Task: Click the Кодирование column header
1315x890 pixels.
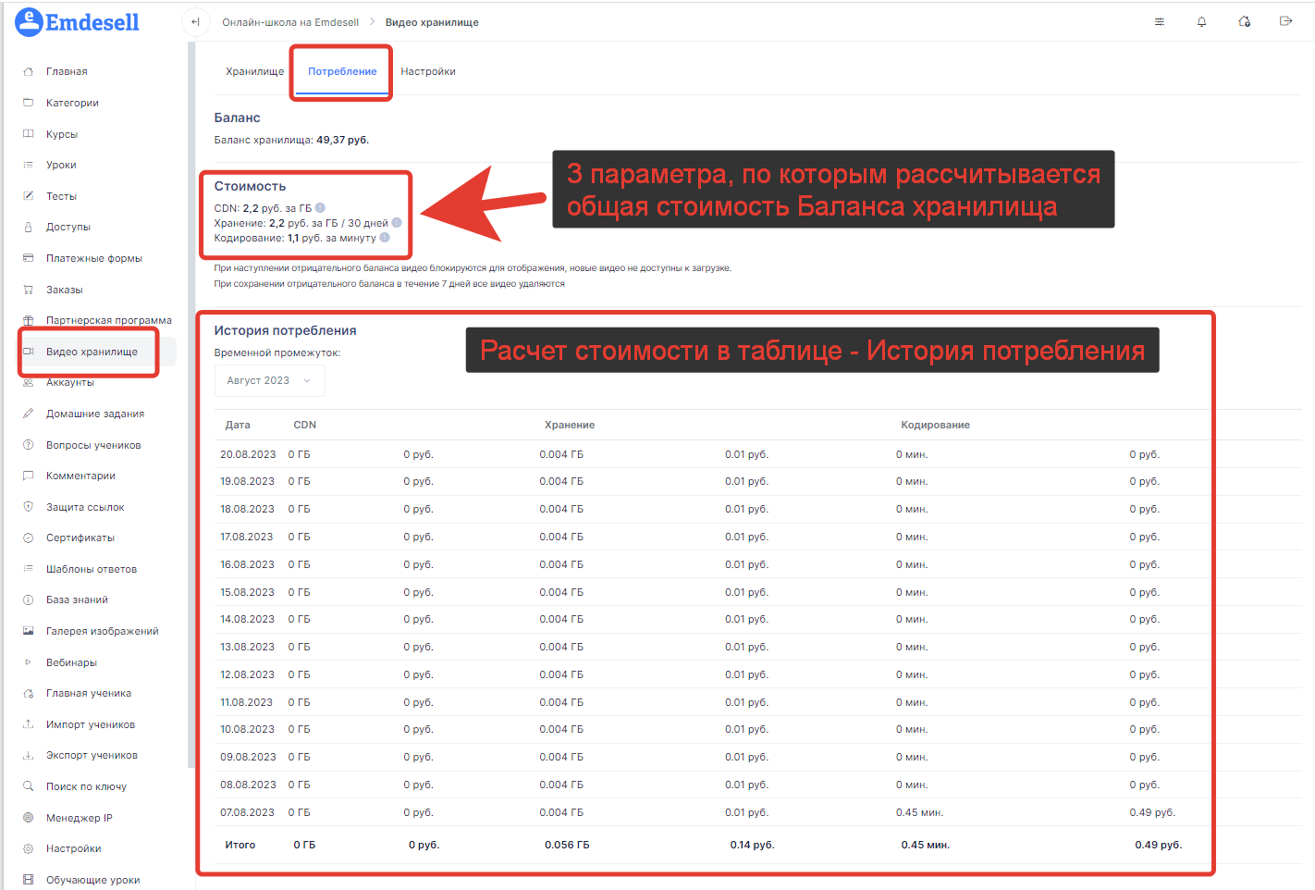Action: (x=935, y=425)
